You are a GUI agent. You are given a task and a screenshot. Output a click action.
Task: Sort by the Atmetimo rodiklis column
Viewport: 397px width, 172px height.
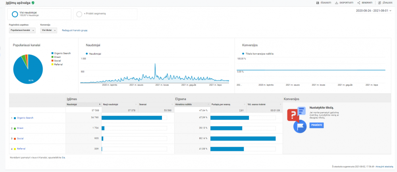(192, 104)
